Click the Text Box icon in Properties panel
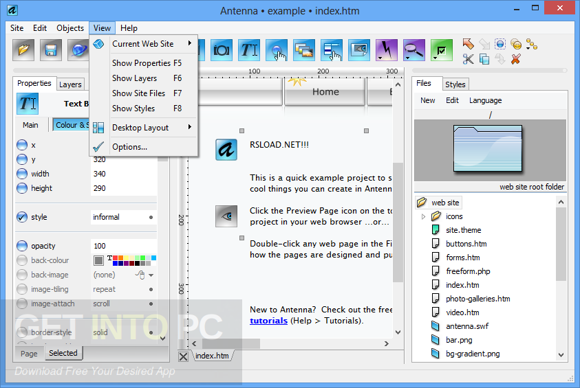The height and width of the screenshot is (388, 580). click(x=28, y=104)
